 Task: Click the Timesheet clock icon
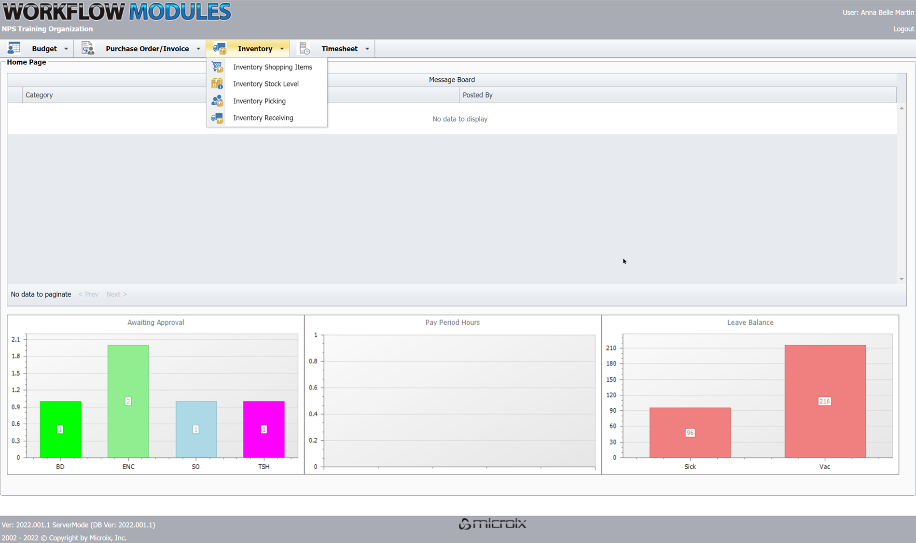[305, 48]
